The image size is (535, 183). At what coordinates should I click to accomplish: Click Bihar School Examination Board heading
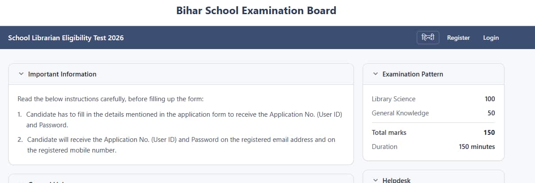click(256, 10)
